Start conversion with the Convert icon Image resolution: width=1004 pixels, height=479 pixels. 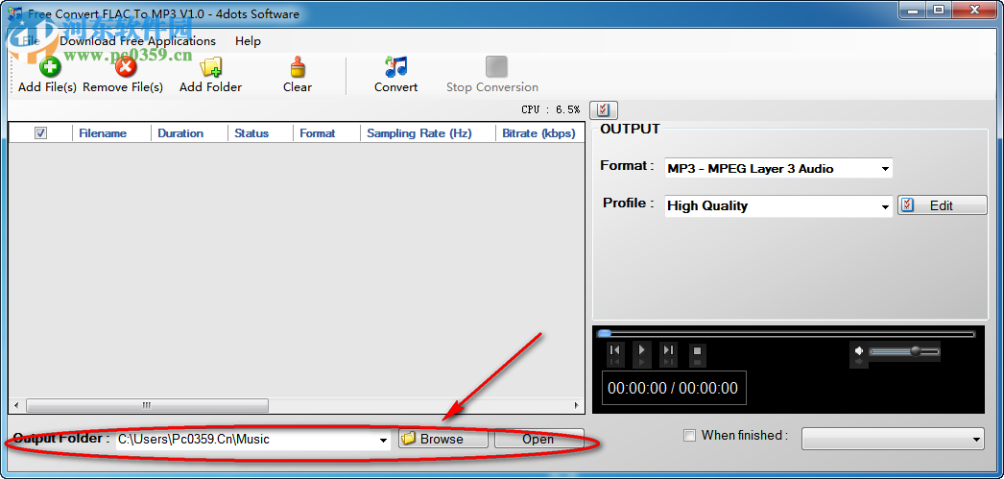tap(396, 66)
